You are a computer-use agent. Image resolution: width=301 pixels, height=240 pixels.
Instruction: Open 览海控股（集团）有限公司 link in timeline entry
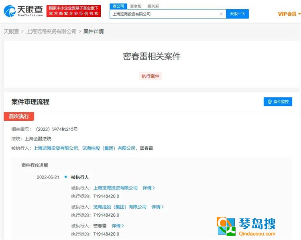point(120,207)
